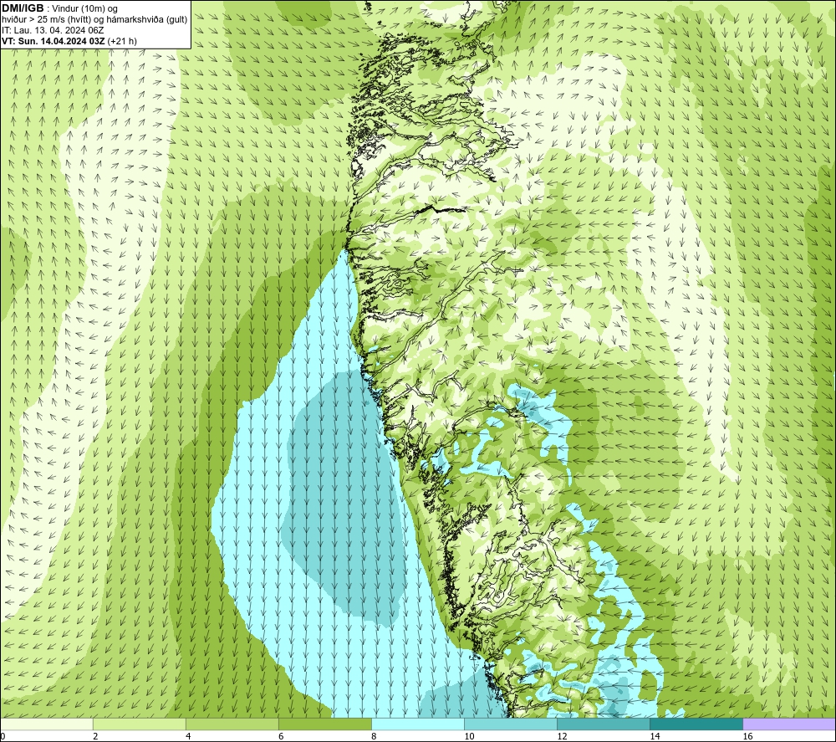Click the pale cream 0–2 m/s legend swatch
The image size is (836, 742).
[x=47, y=724]
